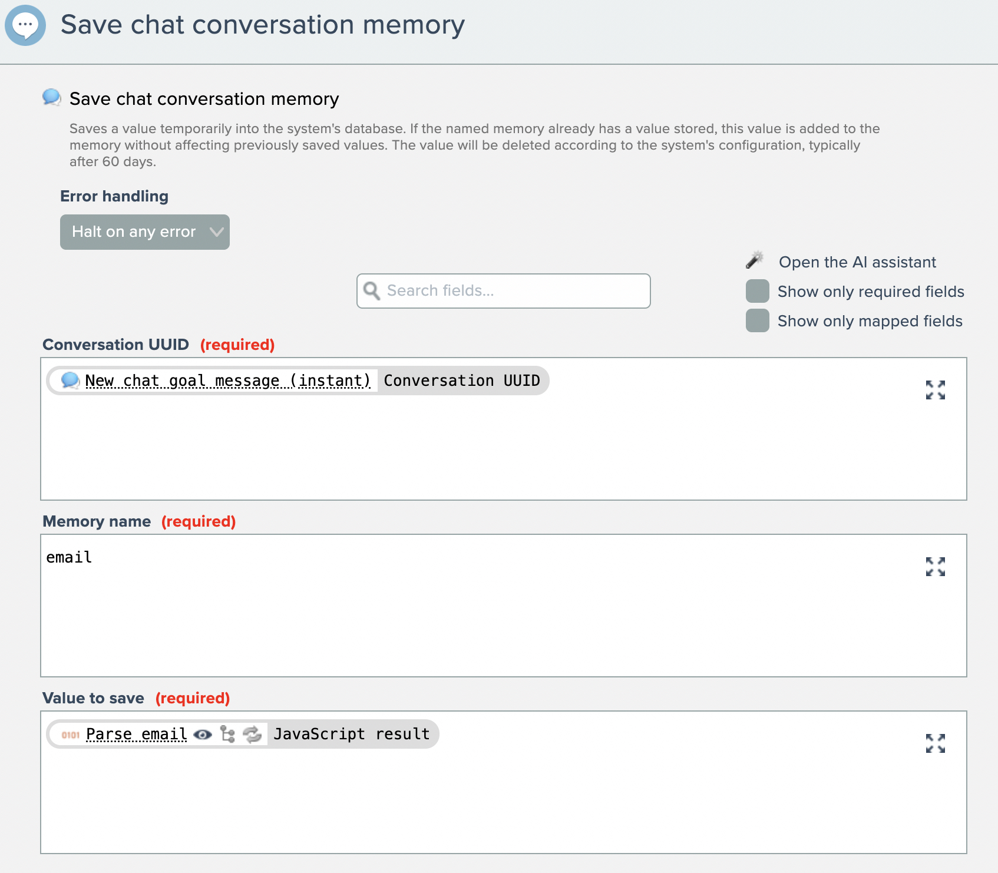998x873 pixels.
Task: Open the Halt on any error dropdown
Action: (x=134, y=232)
